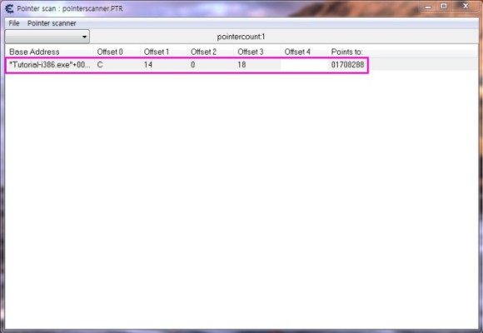Open the File menu

(14, 23)
